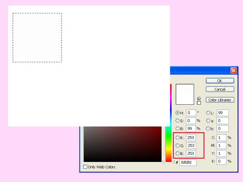Screen dimensions: 243x182
Task: Select the Lab 'a' radio button
Action: point(208,121)
